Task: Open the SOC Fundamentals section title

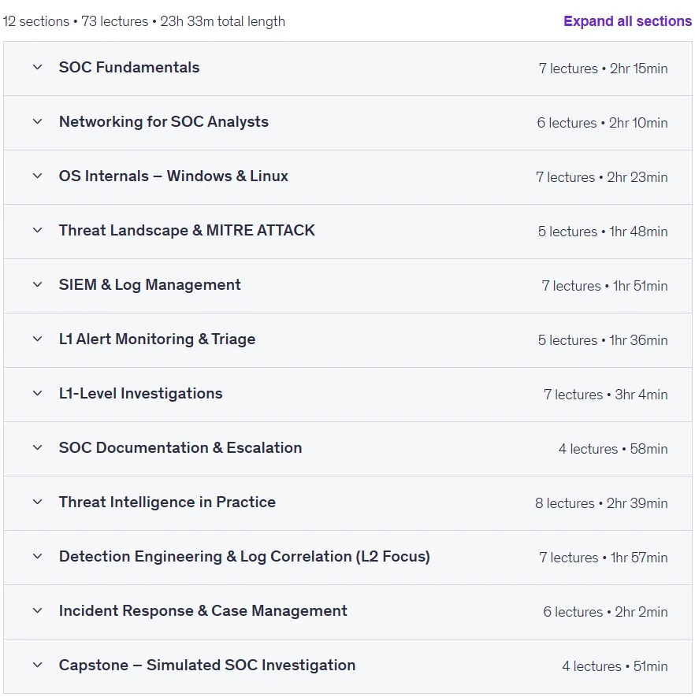Action: pyautogui.click(x=129, y=68)
